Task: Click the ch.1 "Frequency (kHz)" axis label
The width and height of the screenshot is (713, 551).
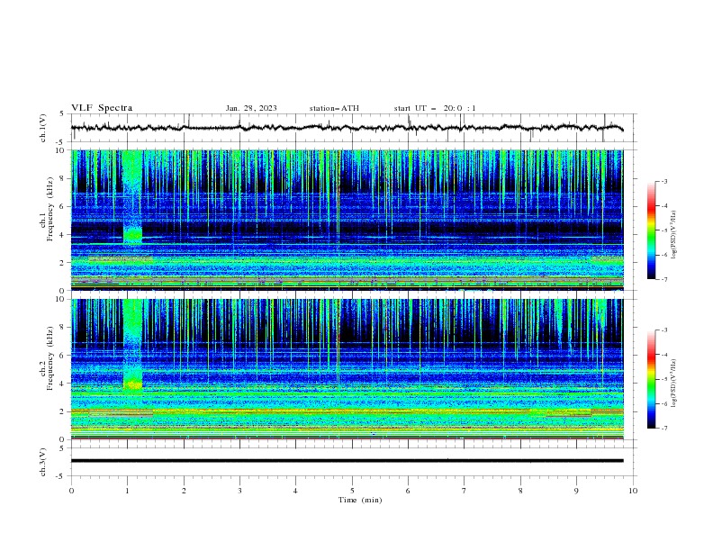Action: click(x=50, y=209)
